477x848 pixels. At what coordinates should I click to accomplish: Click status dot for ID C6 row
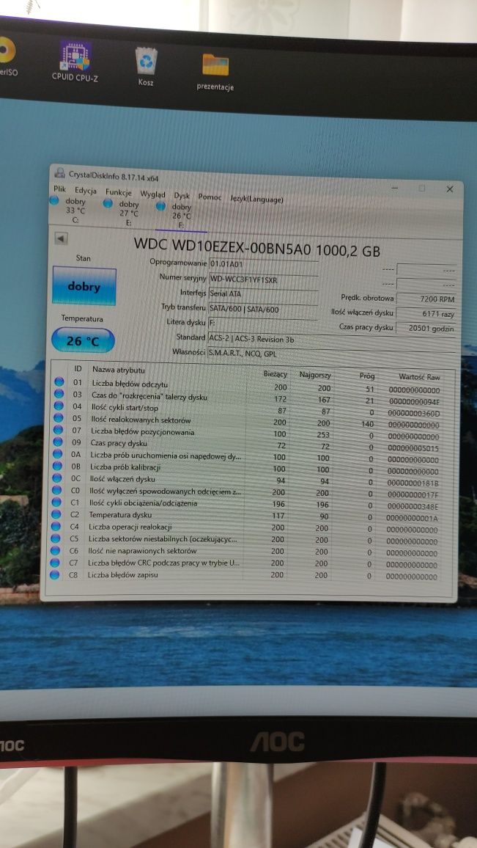(x=55, y=551)
